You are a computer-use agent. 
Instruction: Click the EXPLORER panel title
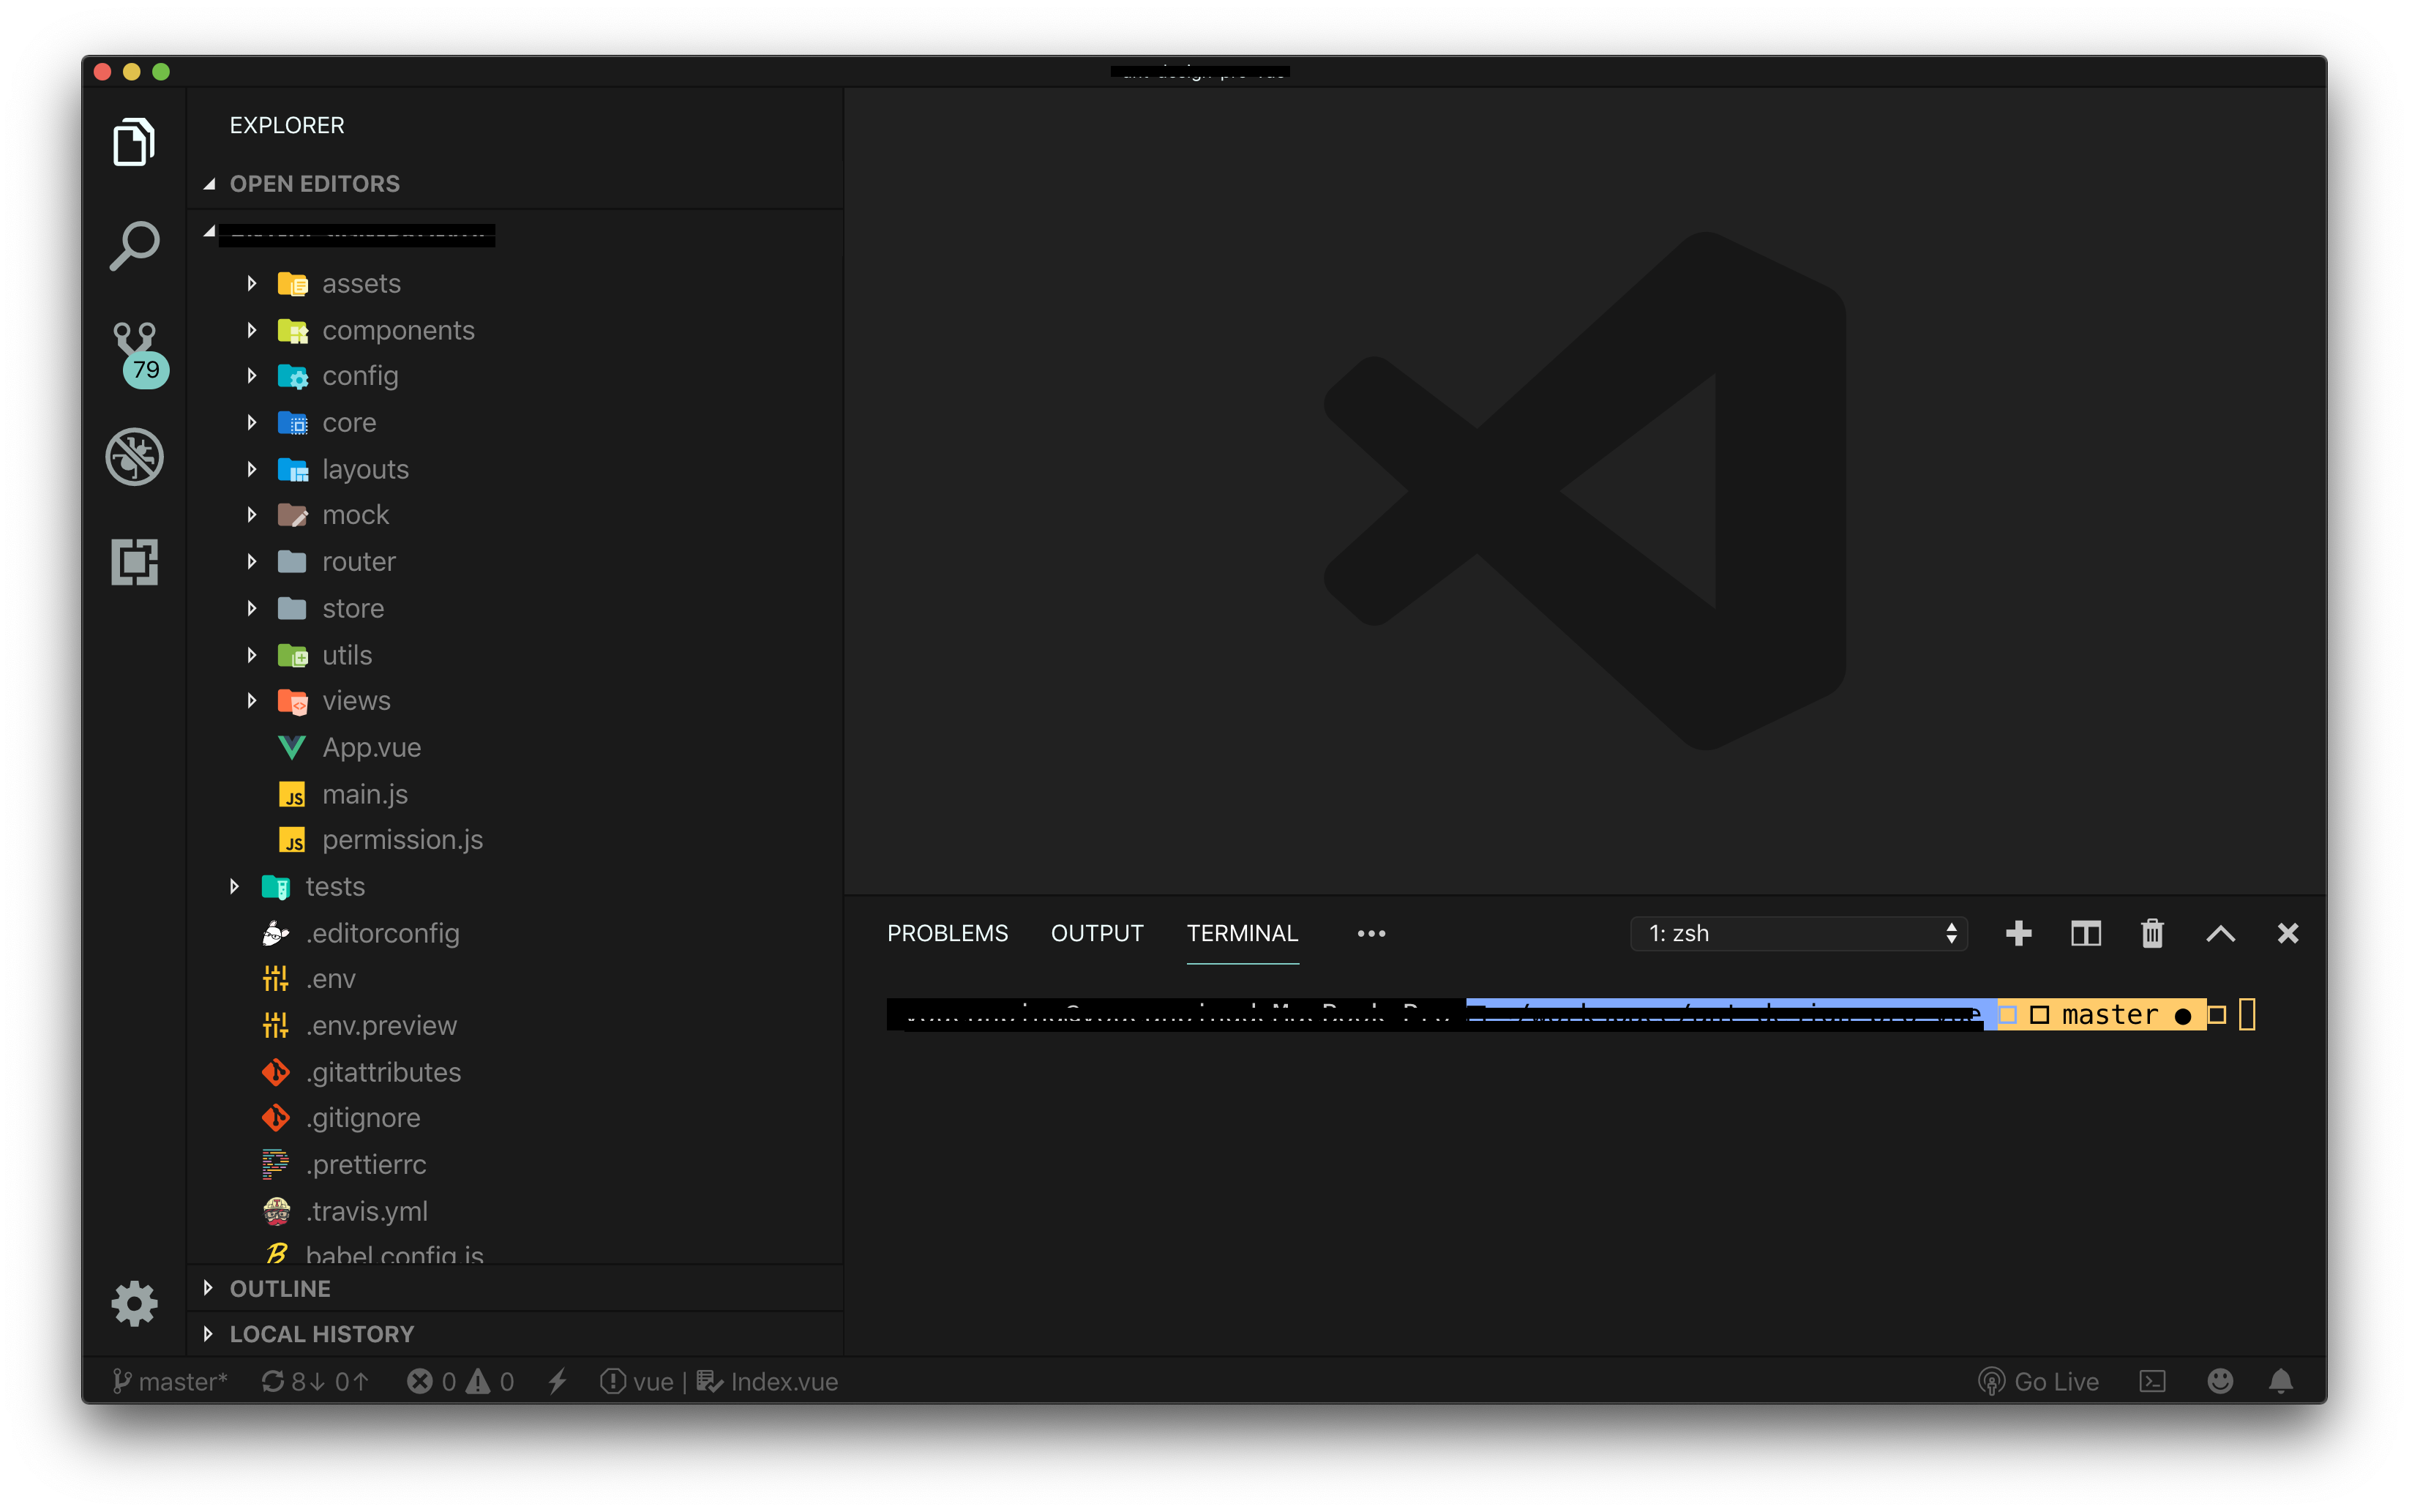coord(287,125)
